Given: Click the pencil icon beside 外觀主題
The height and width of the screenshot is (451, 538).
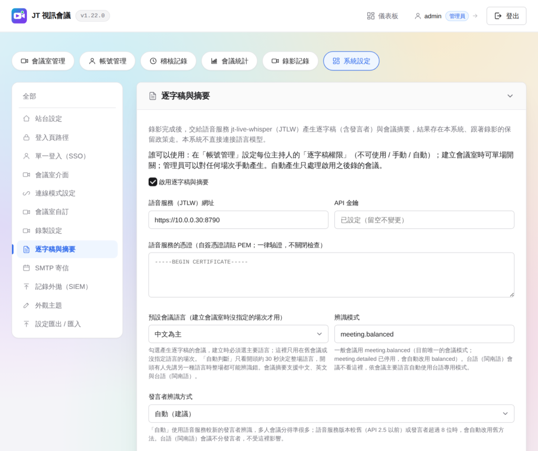Looking at the screenshot, I should 26,305.
